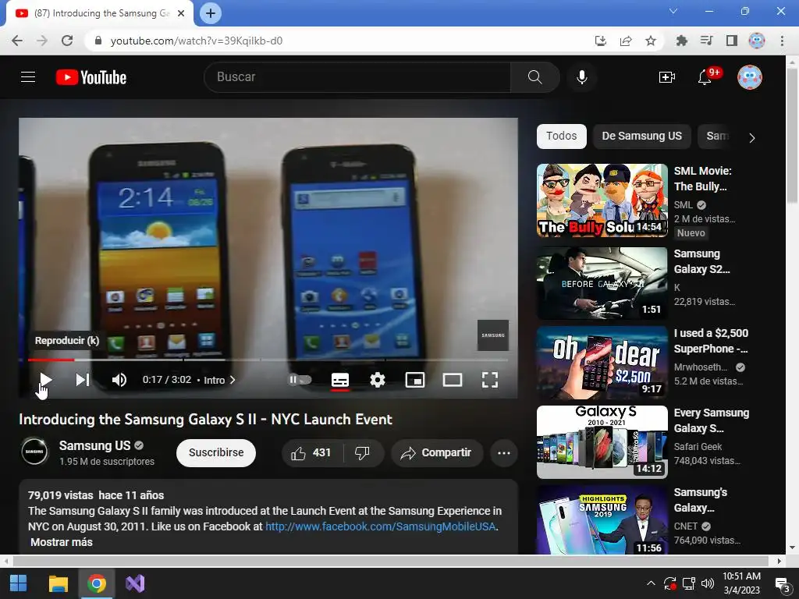The width and height of the screenshot is (799, 599).
Task: Open media controls icon in Chrome toolbar
Action: (706, 41)
